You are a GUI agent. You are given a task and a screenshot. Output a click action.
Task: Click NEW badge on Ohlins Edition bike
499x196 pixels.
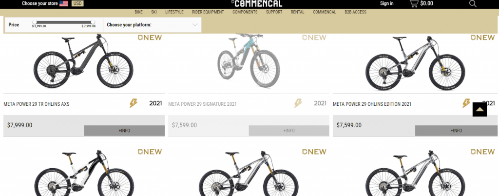pyautogui.click(x=483, y=38)
